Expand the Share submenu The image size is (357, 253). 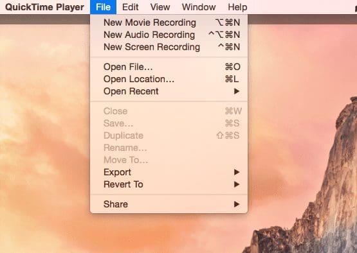point(169,204)
